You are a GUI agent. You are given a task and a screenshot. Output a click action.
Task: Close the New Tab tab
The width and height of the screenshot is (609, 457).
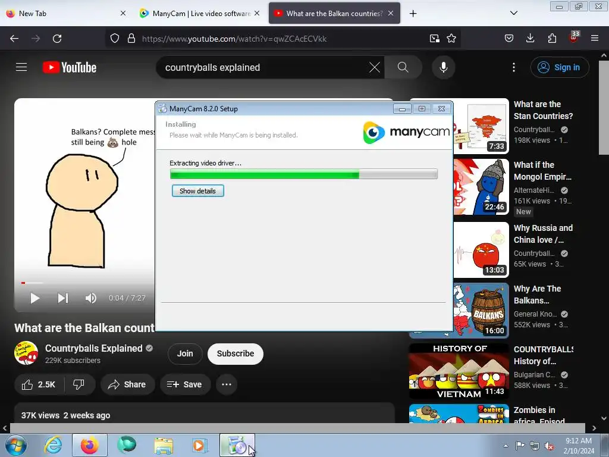pyautogui.click(x=123, y=13)
